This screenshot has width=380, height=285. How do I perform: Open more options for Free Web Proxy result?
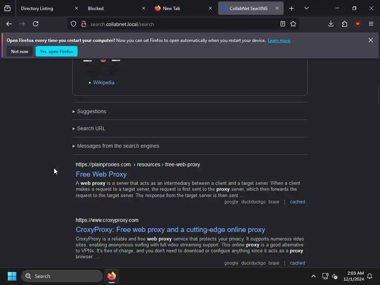click(285, 202)
